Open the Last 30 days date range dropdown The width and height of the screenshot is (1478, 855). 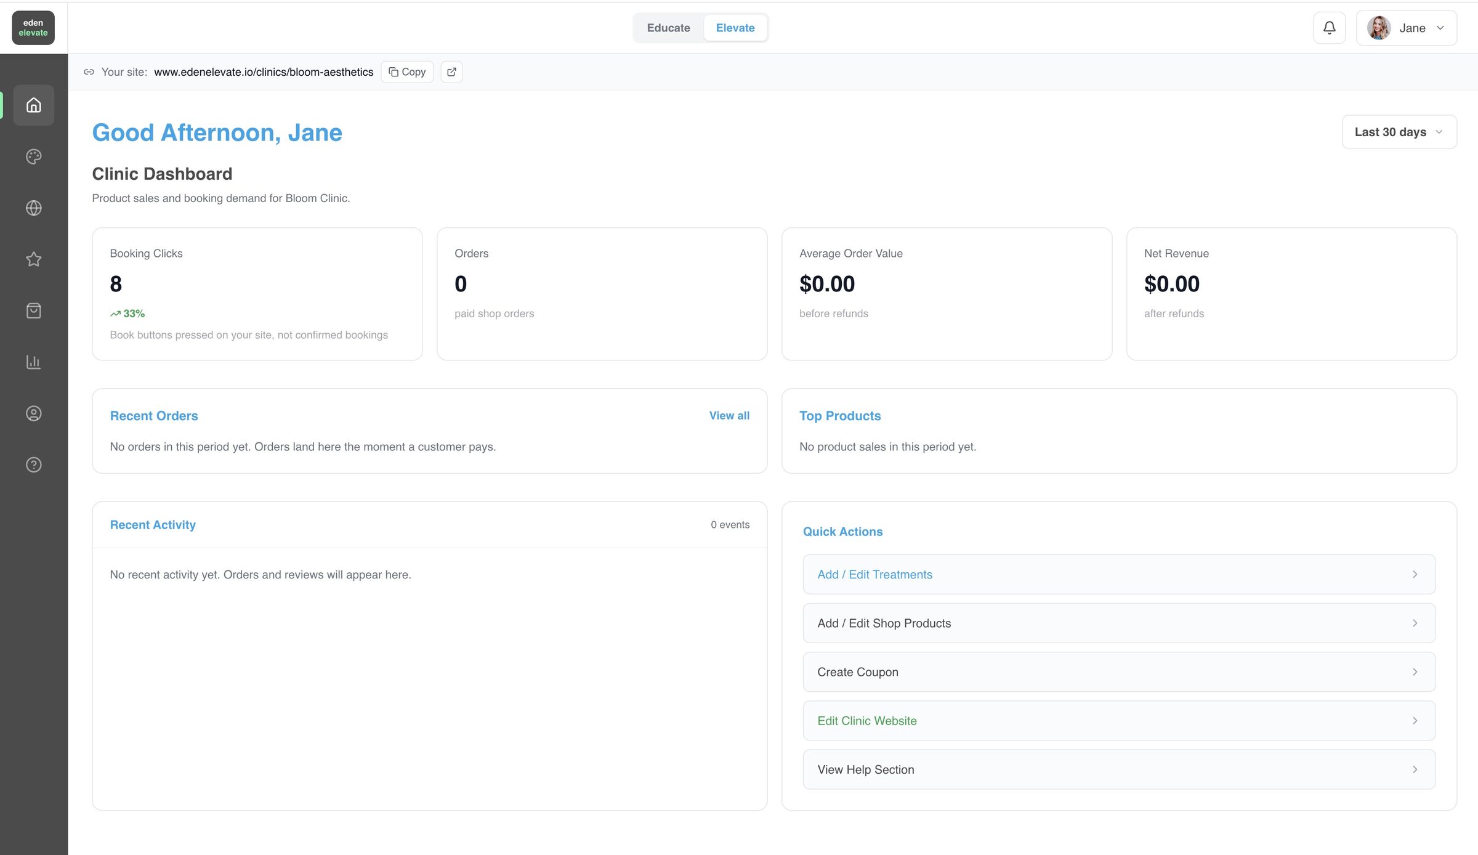pos(1399,132)
